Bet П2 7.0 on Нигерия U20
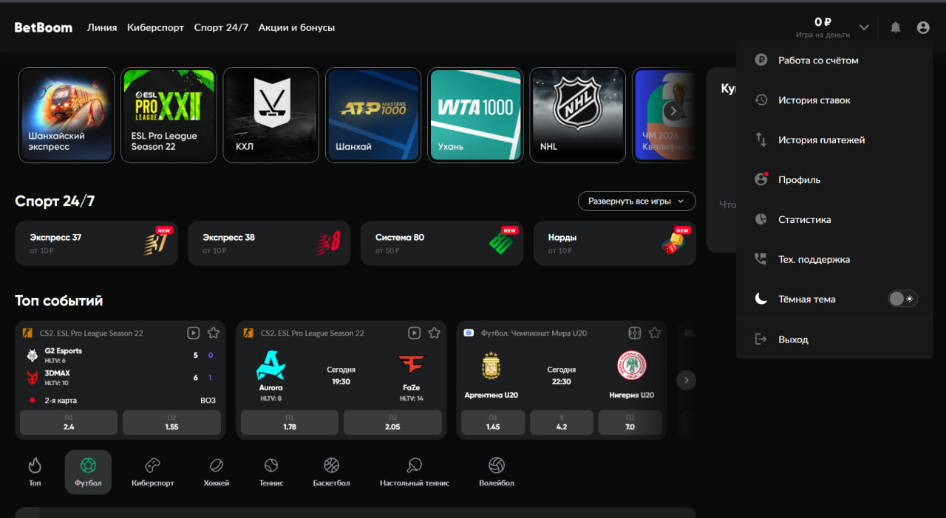946x518 pixels. click(630, 423)
